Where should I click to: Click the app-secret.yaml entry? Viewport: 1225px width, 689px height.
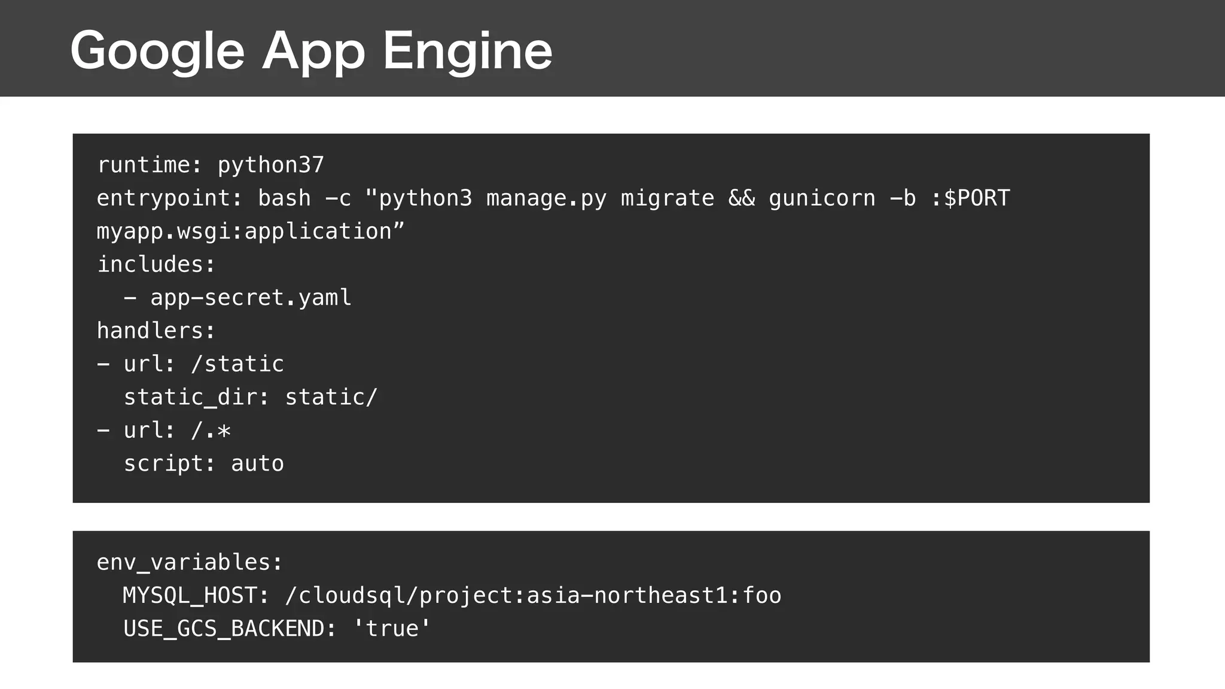click(250, 298)
